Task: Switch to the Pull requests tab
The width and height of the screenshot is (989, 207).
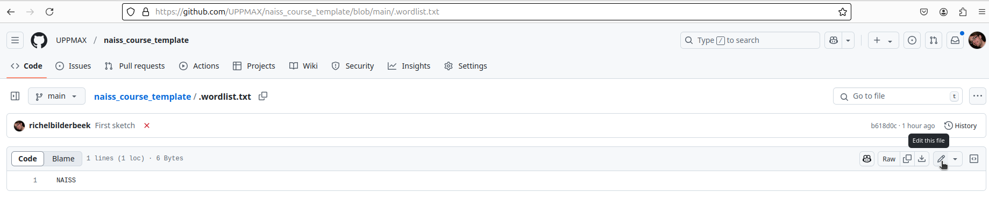Action: click(134, 66)
